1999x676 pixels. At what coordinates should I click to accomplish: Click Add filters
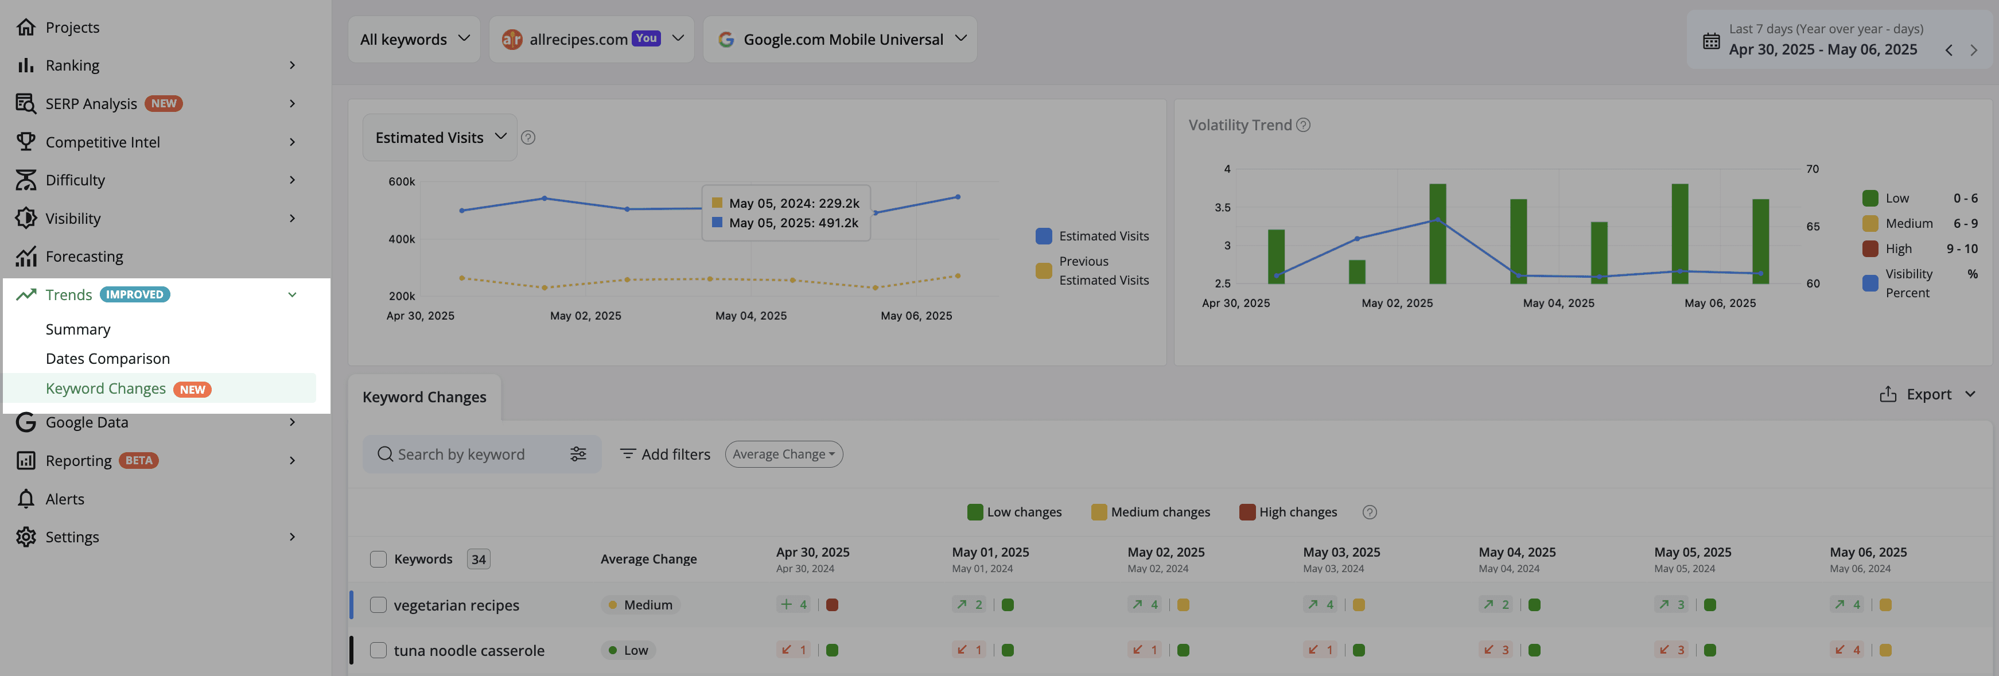click(665, 454)
